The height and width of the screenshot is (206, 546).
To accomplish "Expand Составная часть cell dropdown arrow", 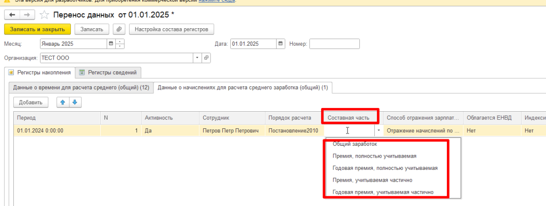I will click(379, 130).
